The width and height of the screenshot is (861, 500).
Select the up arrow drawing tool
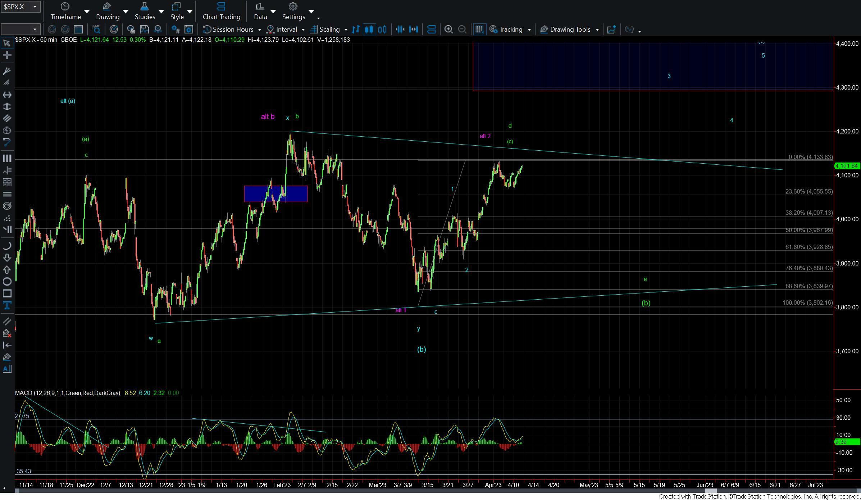(x=7, y=269)
